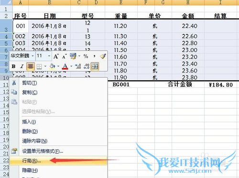Select the Format Painter brush
Image resolution: width=239 pixels, height=178 pixels.
point(103,56)
